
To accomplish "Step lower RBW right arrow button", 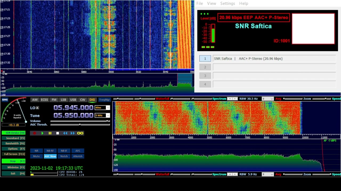I will click(235, 174).
